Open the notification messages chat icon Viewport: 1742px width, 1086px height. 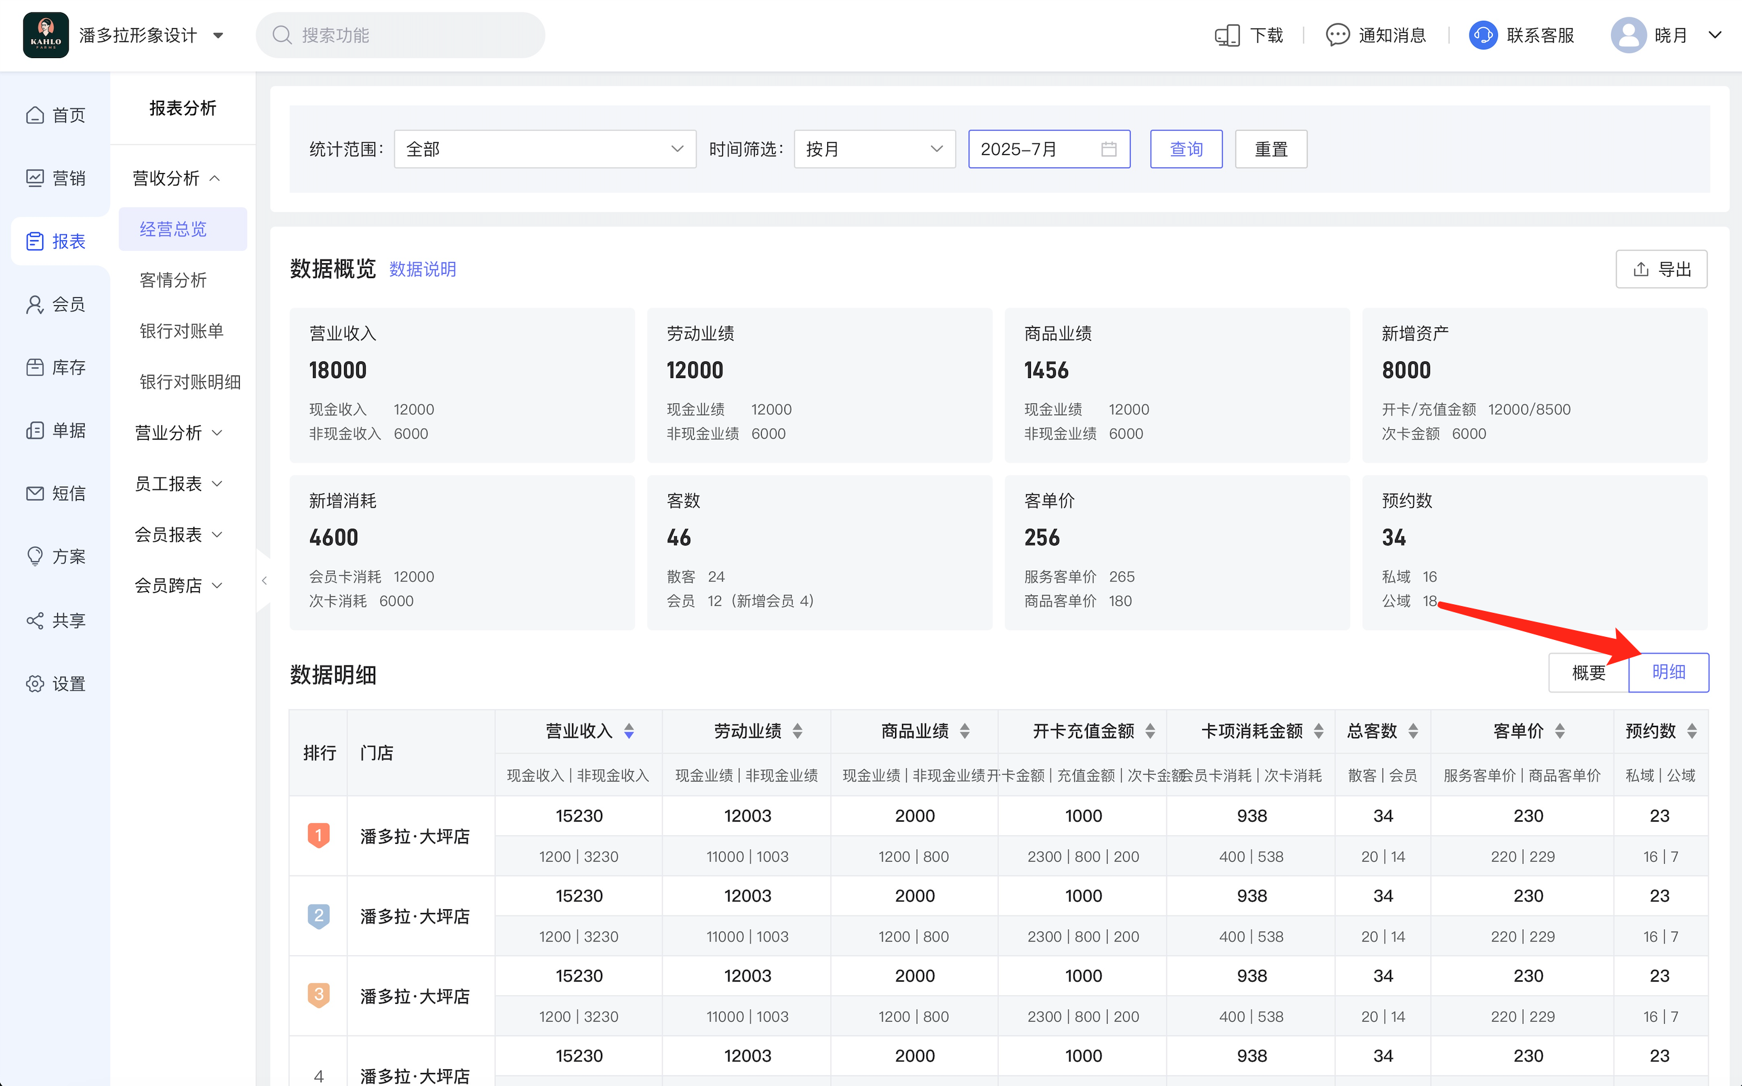(1337, 35)
